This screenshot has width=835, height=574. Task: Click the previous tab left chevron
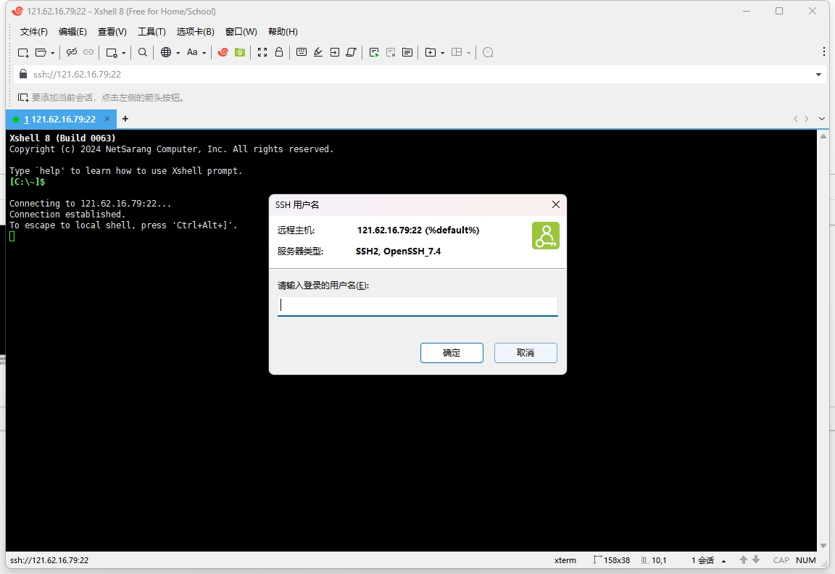796,119
